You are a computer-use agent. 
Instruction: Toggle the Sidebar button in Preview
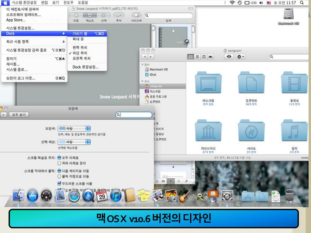pyautogui.click(x=136, y=15)
